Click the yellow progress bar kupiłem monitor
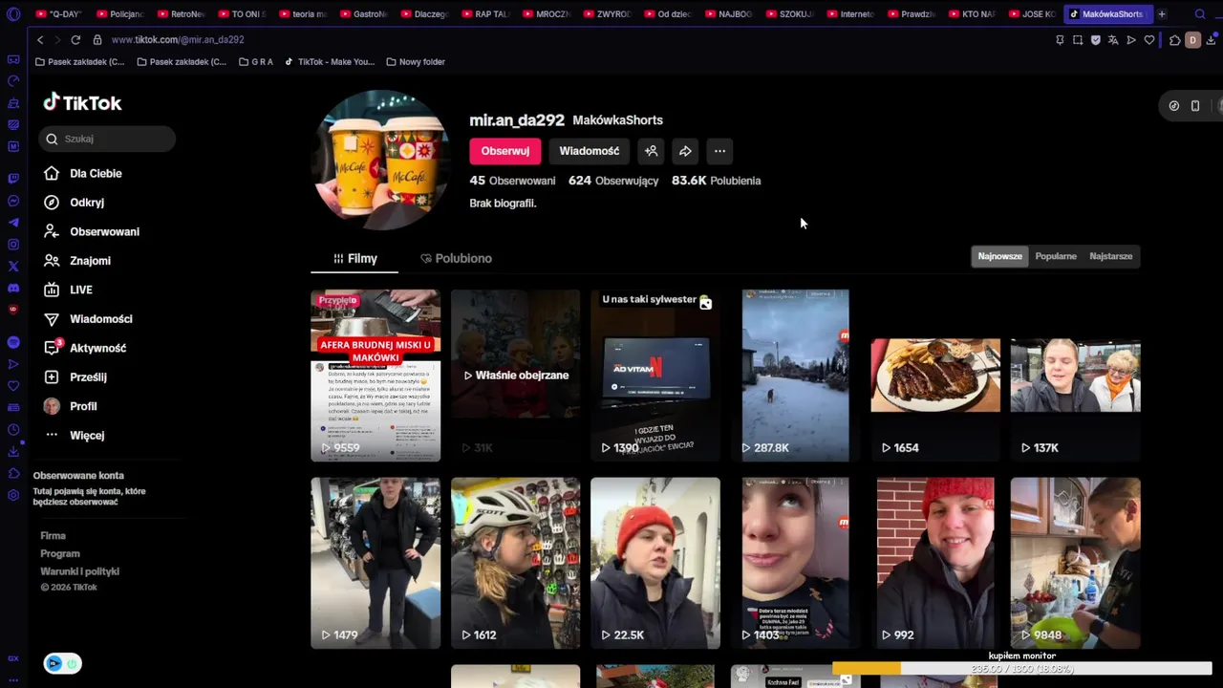Screen dimensions: 1223x688 click(1022, 669)
